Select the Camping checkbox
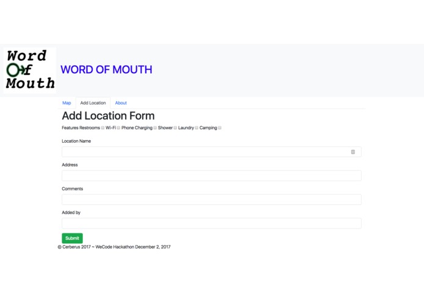This screenshot has height=301, width=424. [220, 128]
